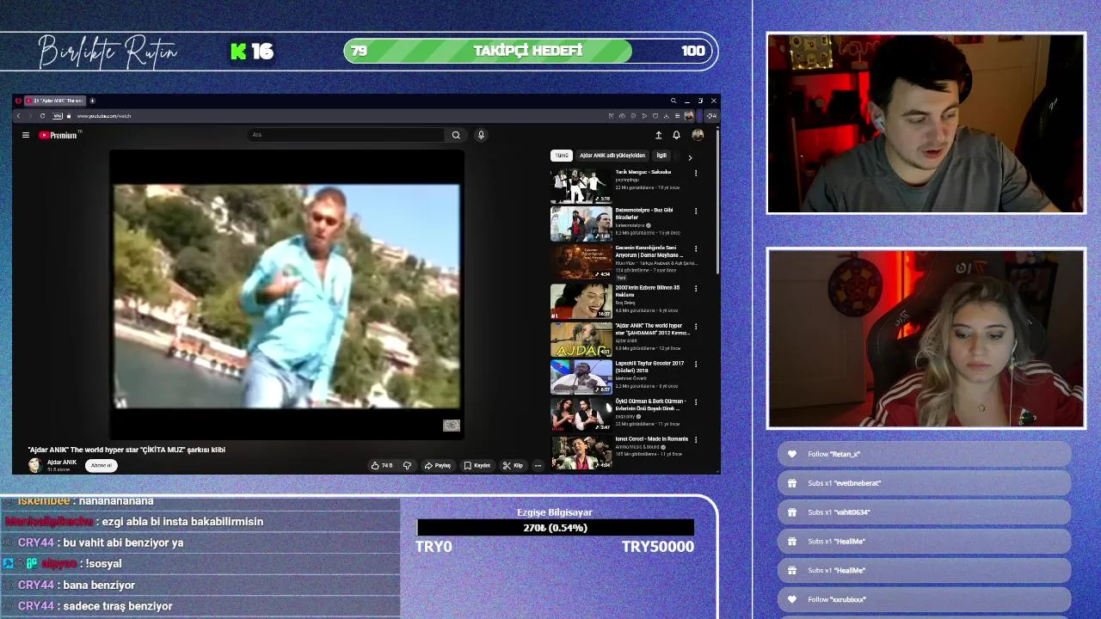Open the Lapeskil Tayfur Geceler thumbnail
The image size is (1101, 619).
coord(581,377)
